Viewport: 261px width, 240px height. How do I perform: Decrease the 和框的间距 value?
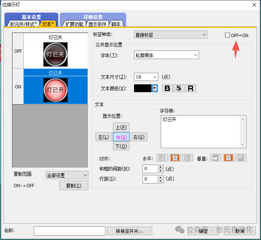coord(160,171)
